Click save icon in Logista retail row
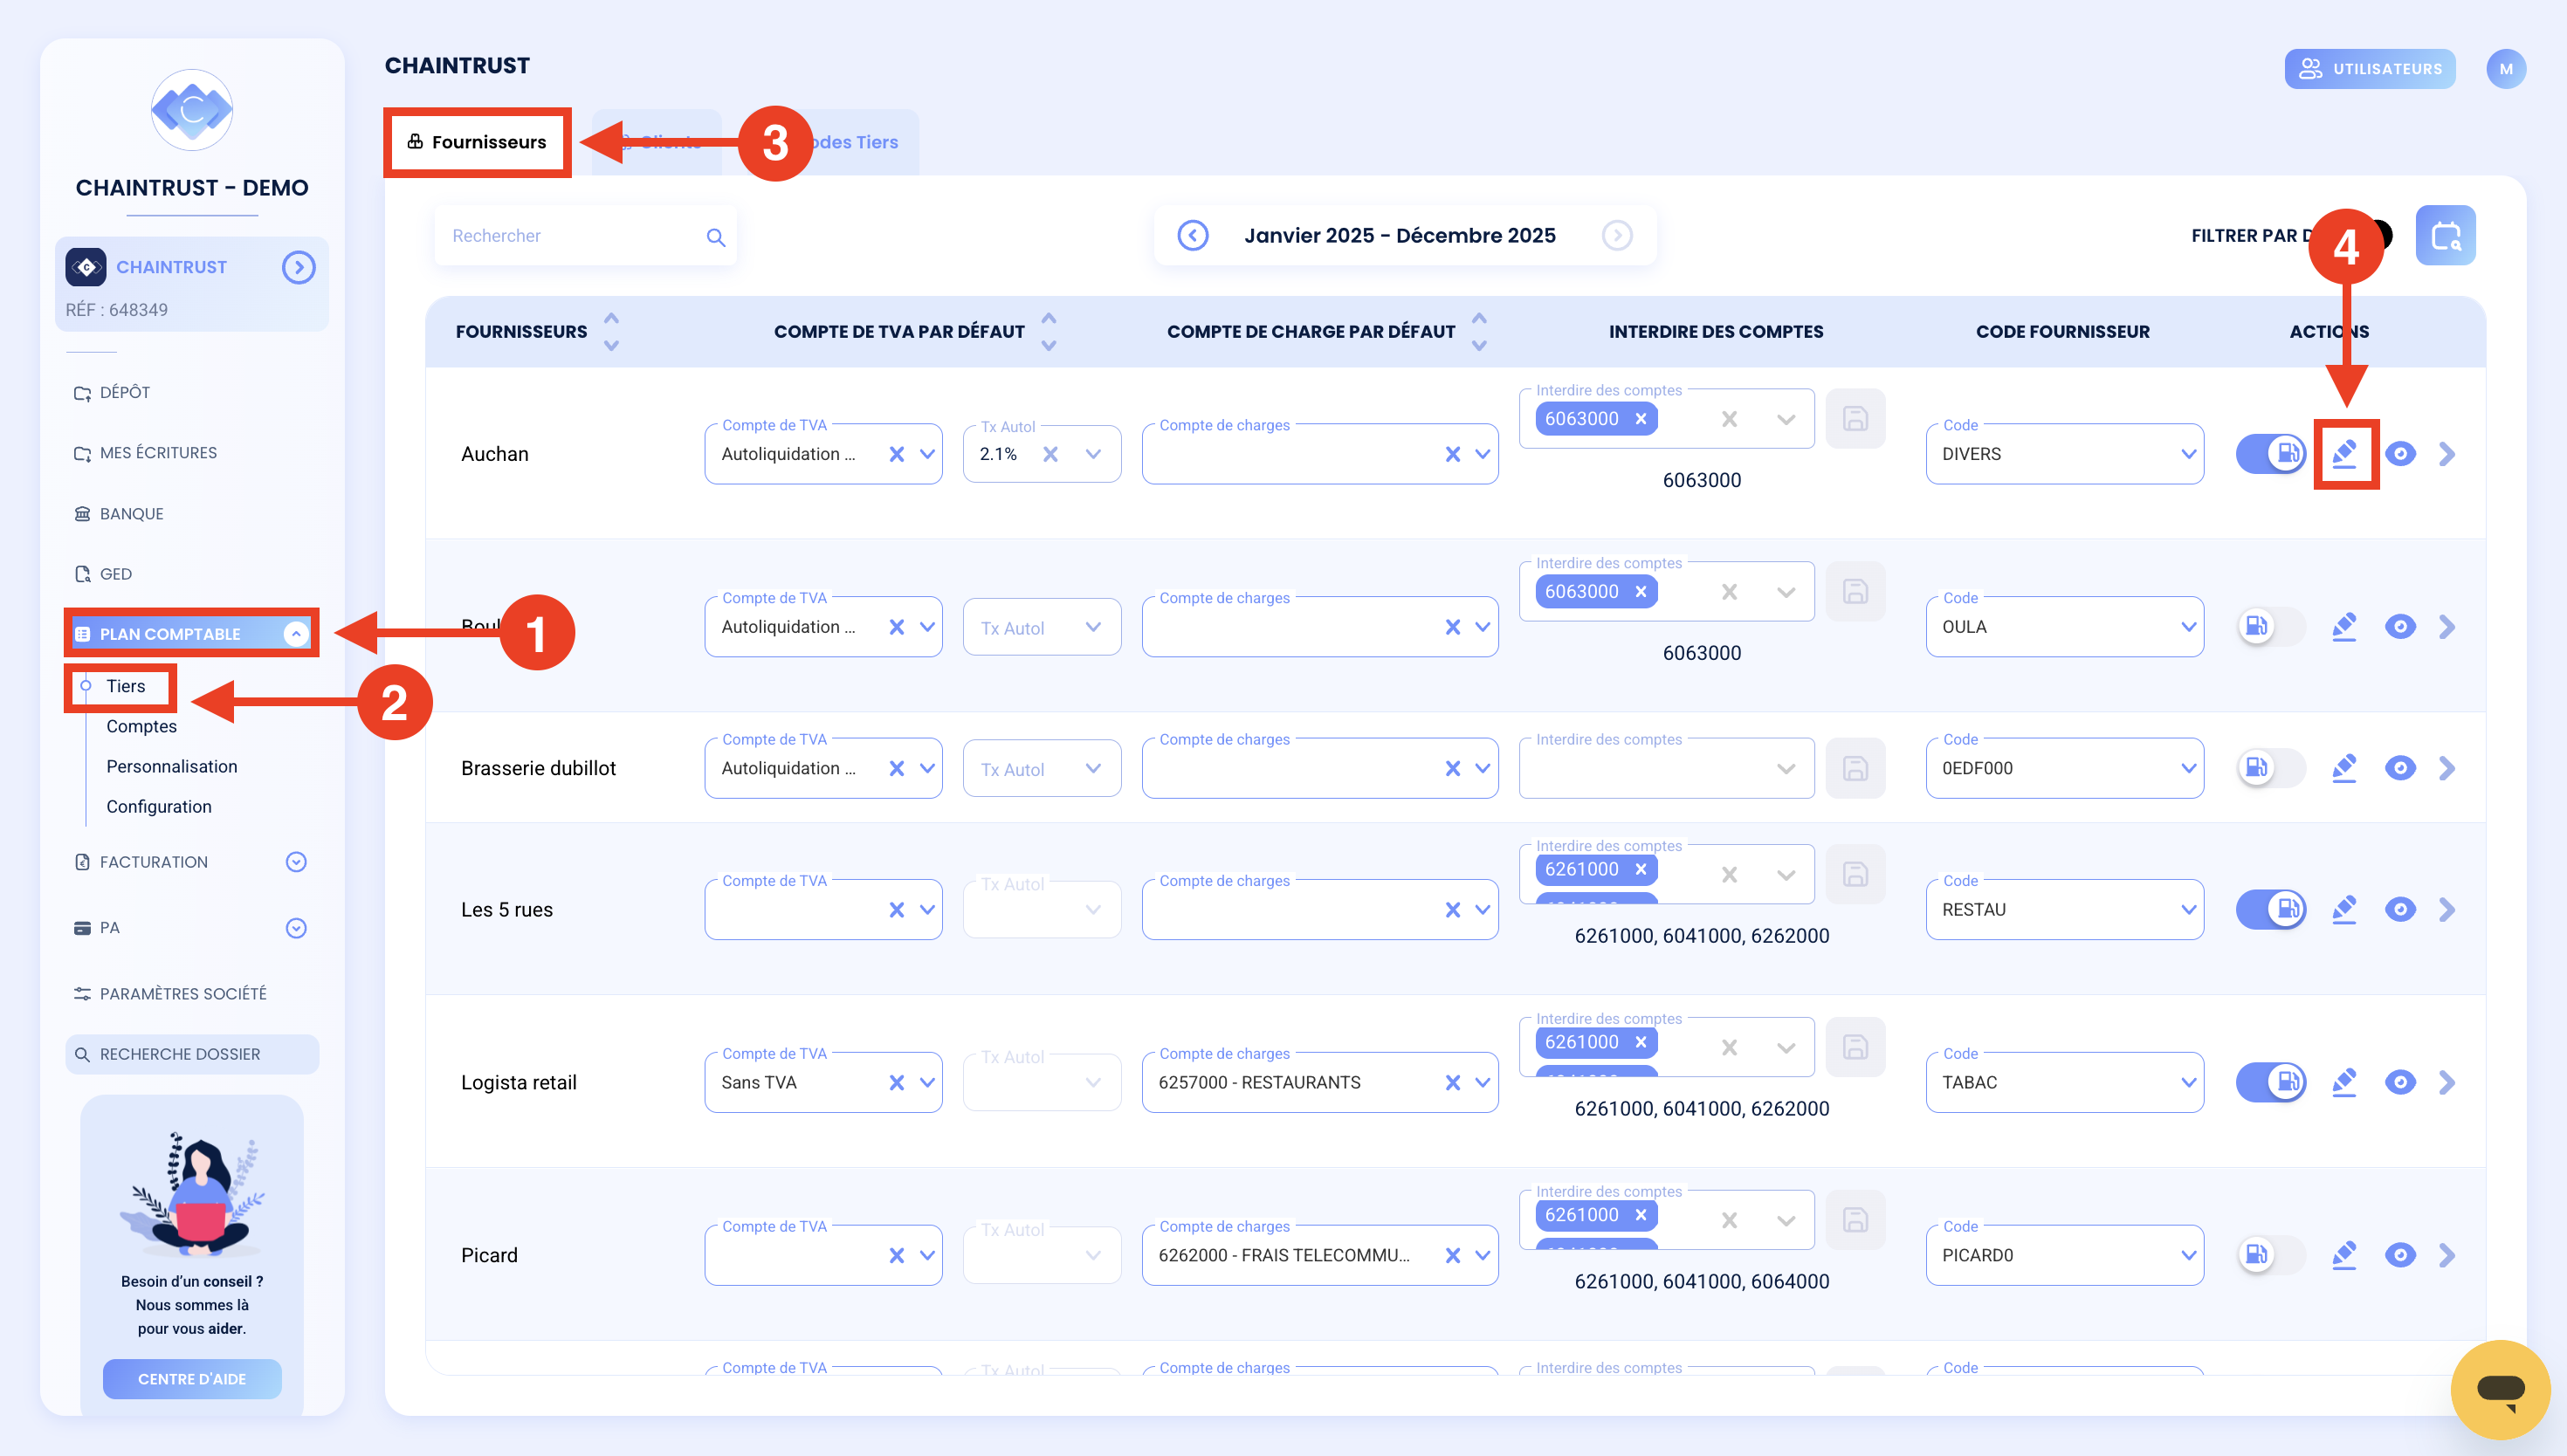Viewport: 2567px width, 1456px height. pyautogui.click(x=1855, y=1047)
